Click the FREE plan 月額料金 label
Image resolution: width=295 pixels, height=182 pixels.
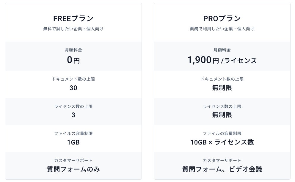tap(73, 50)
